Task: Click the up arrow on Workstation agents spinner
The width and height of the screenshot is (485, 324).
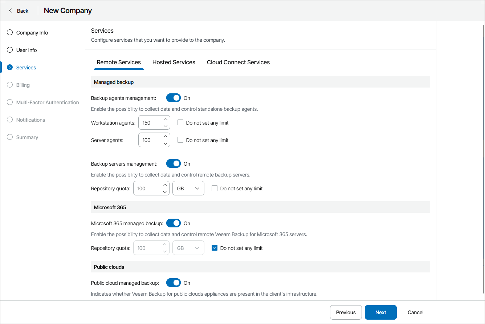Action: (165, 119)
